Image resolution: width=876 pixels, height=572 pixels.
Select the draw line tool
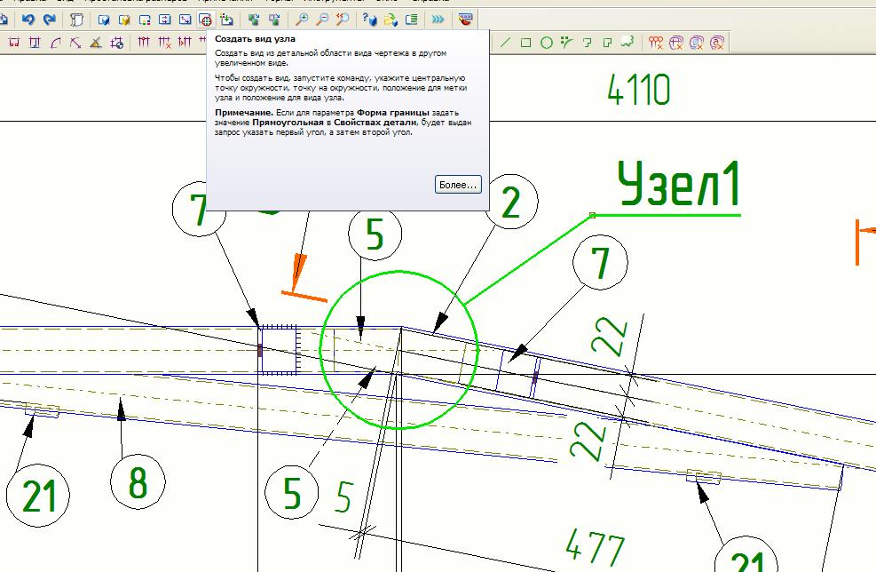(x=506, y=42)
